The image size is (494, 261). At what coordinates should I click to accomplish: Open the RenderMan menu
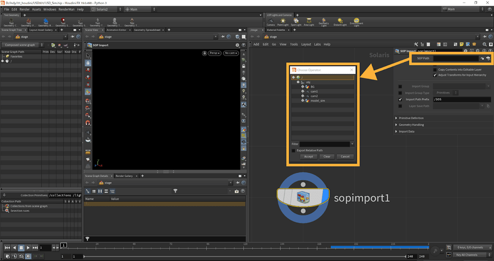[66, 9]
